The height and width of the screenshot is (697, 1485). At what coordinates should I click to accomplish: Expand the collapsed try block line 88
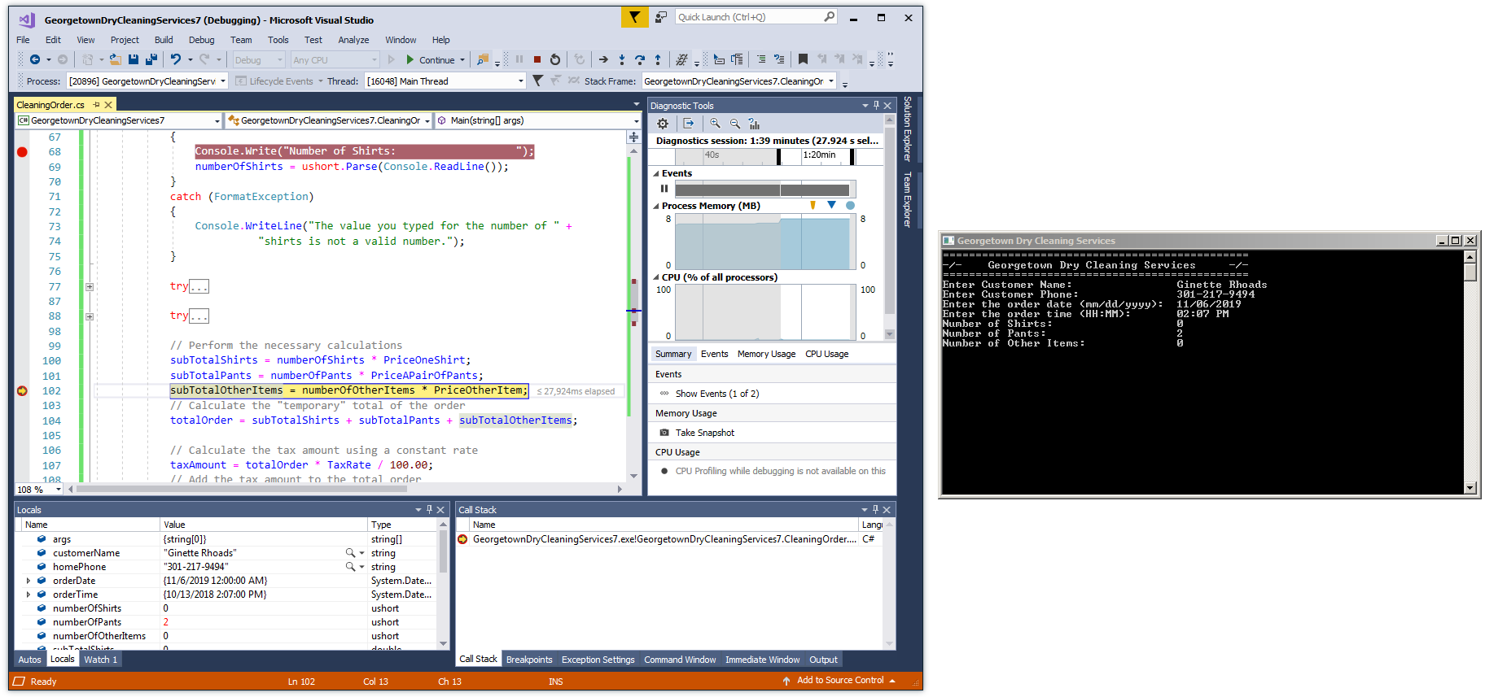pyautogui.click(x=90, y=316)
